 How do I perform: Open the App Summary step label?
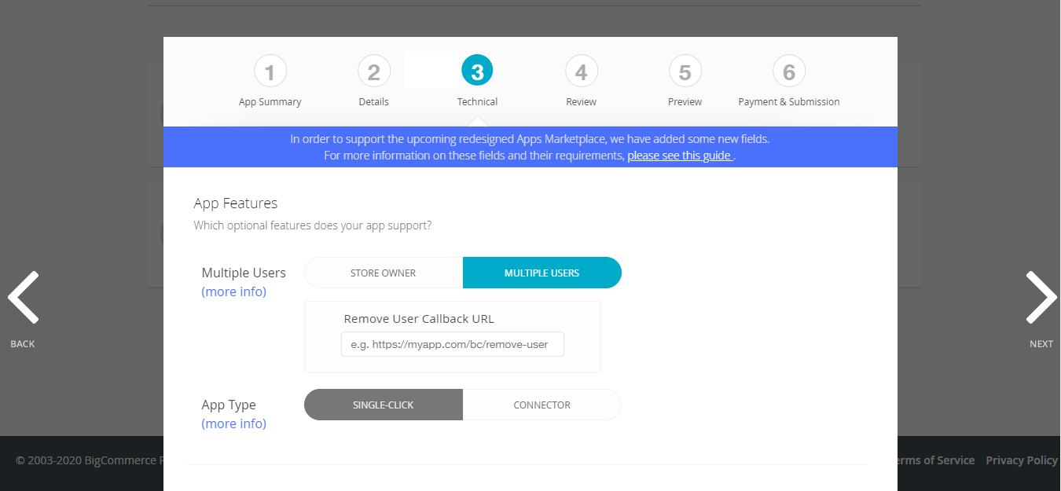[x=270, y=102]
